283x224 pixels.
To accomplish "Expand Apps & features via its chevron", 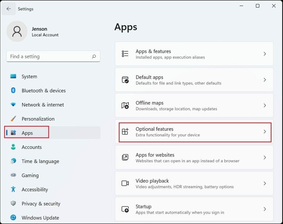I will (x=265, y=54).
